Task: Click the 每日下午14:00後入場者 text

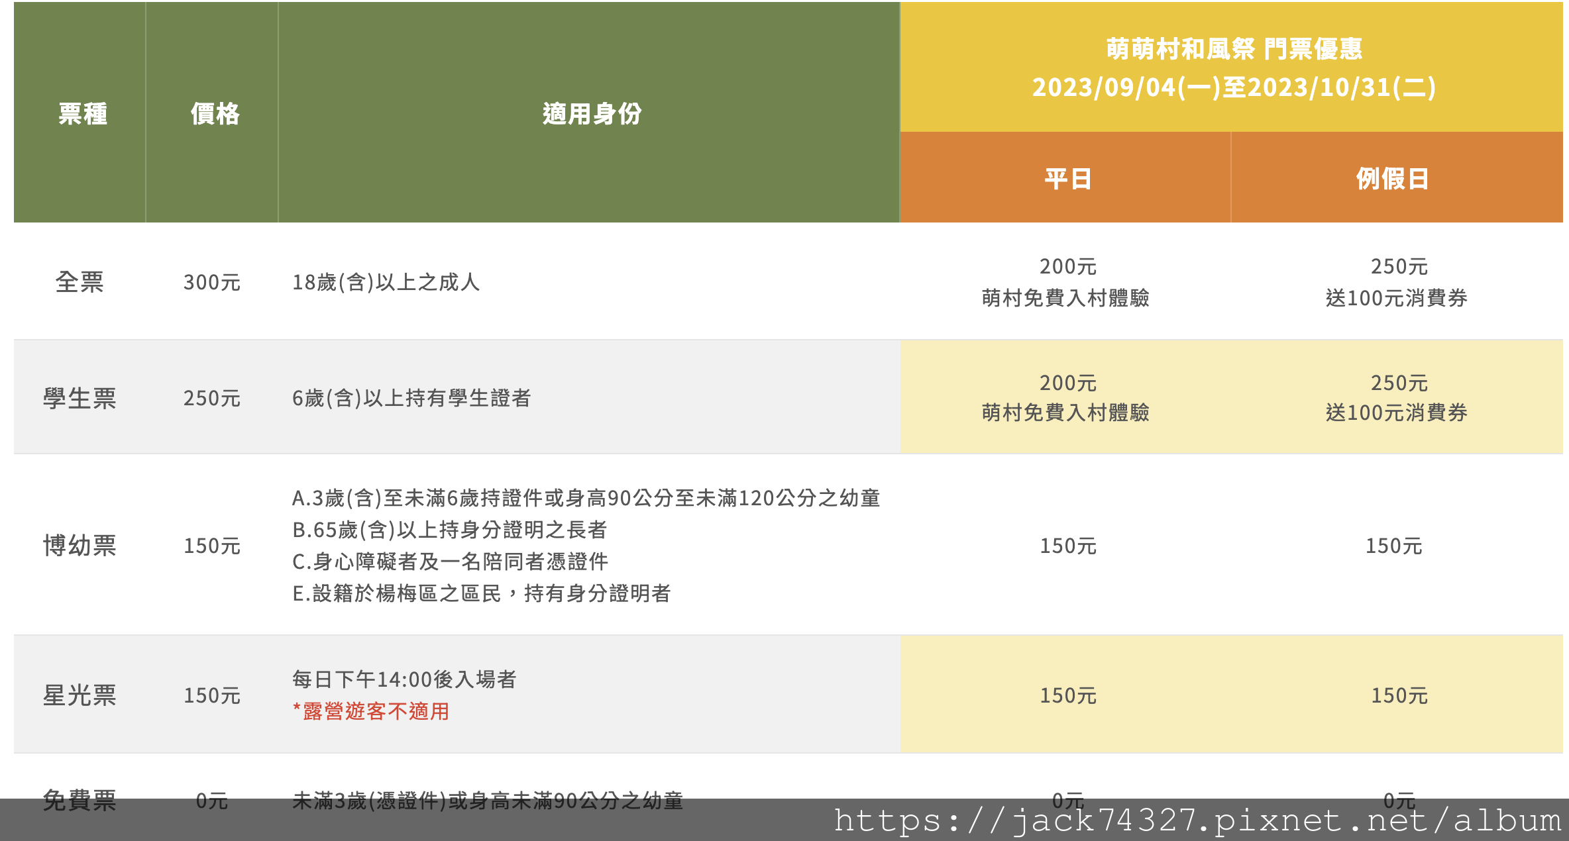Action: click(404, 679)
